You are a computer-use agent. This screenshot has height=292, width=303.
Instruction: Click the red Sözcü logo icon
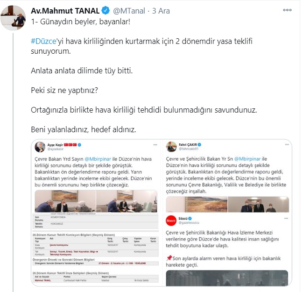point(171,221)
